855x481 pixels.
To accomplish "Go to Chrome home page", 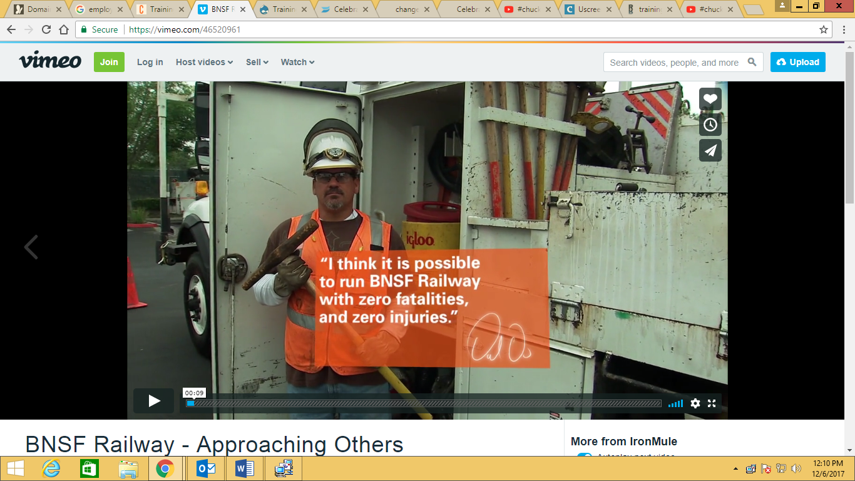I will (64, 29).
